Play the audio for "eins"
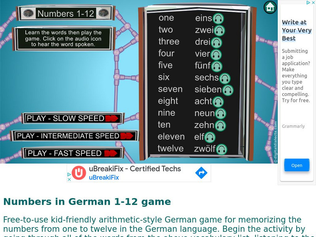The height and width of the screenshot is (237, 316). tap(219, 18)
